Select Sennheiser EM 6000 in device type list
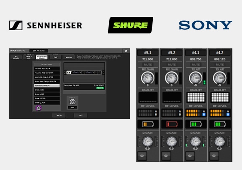This screenshot has height=170, width=242. click(46, 86)
